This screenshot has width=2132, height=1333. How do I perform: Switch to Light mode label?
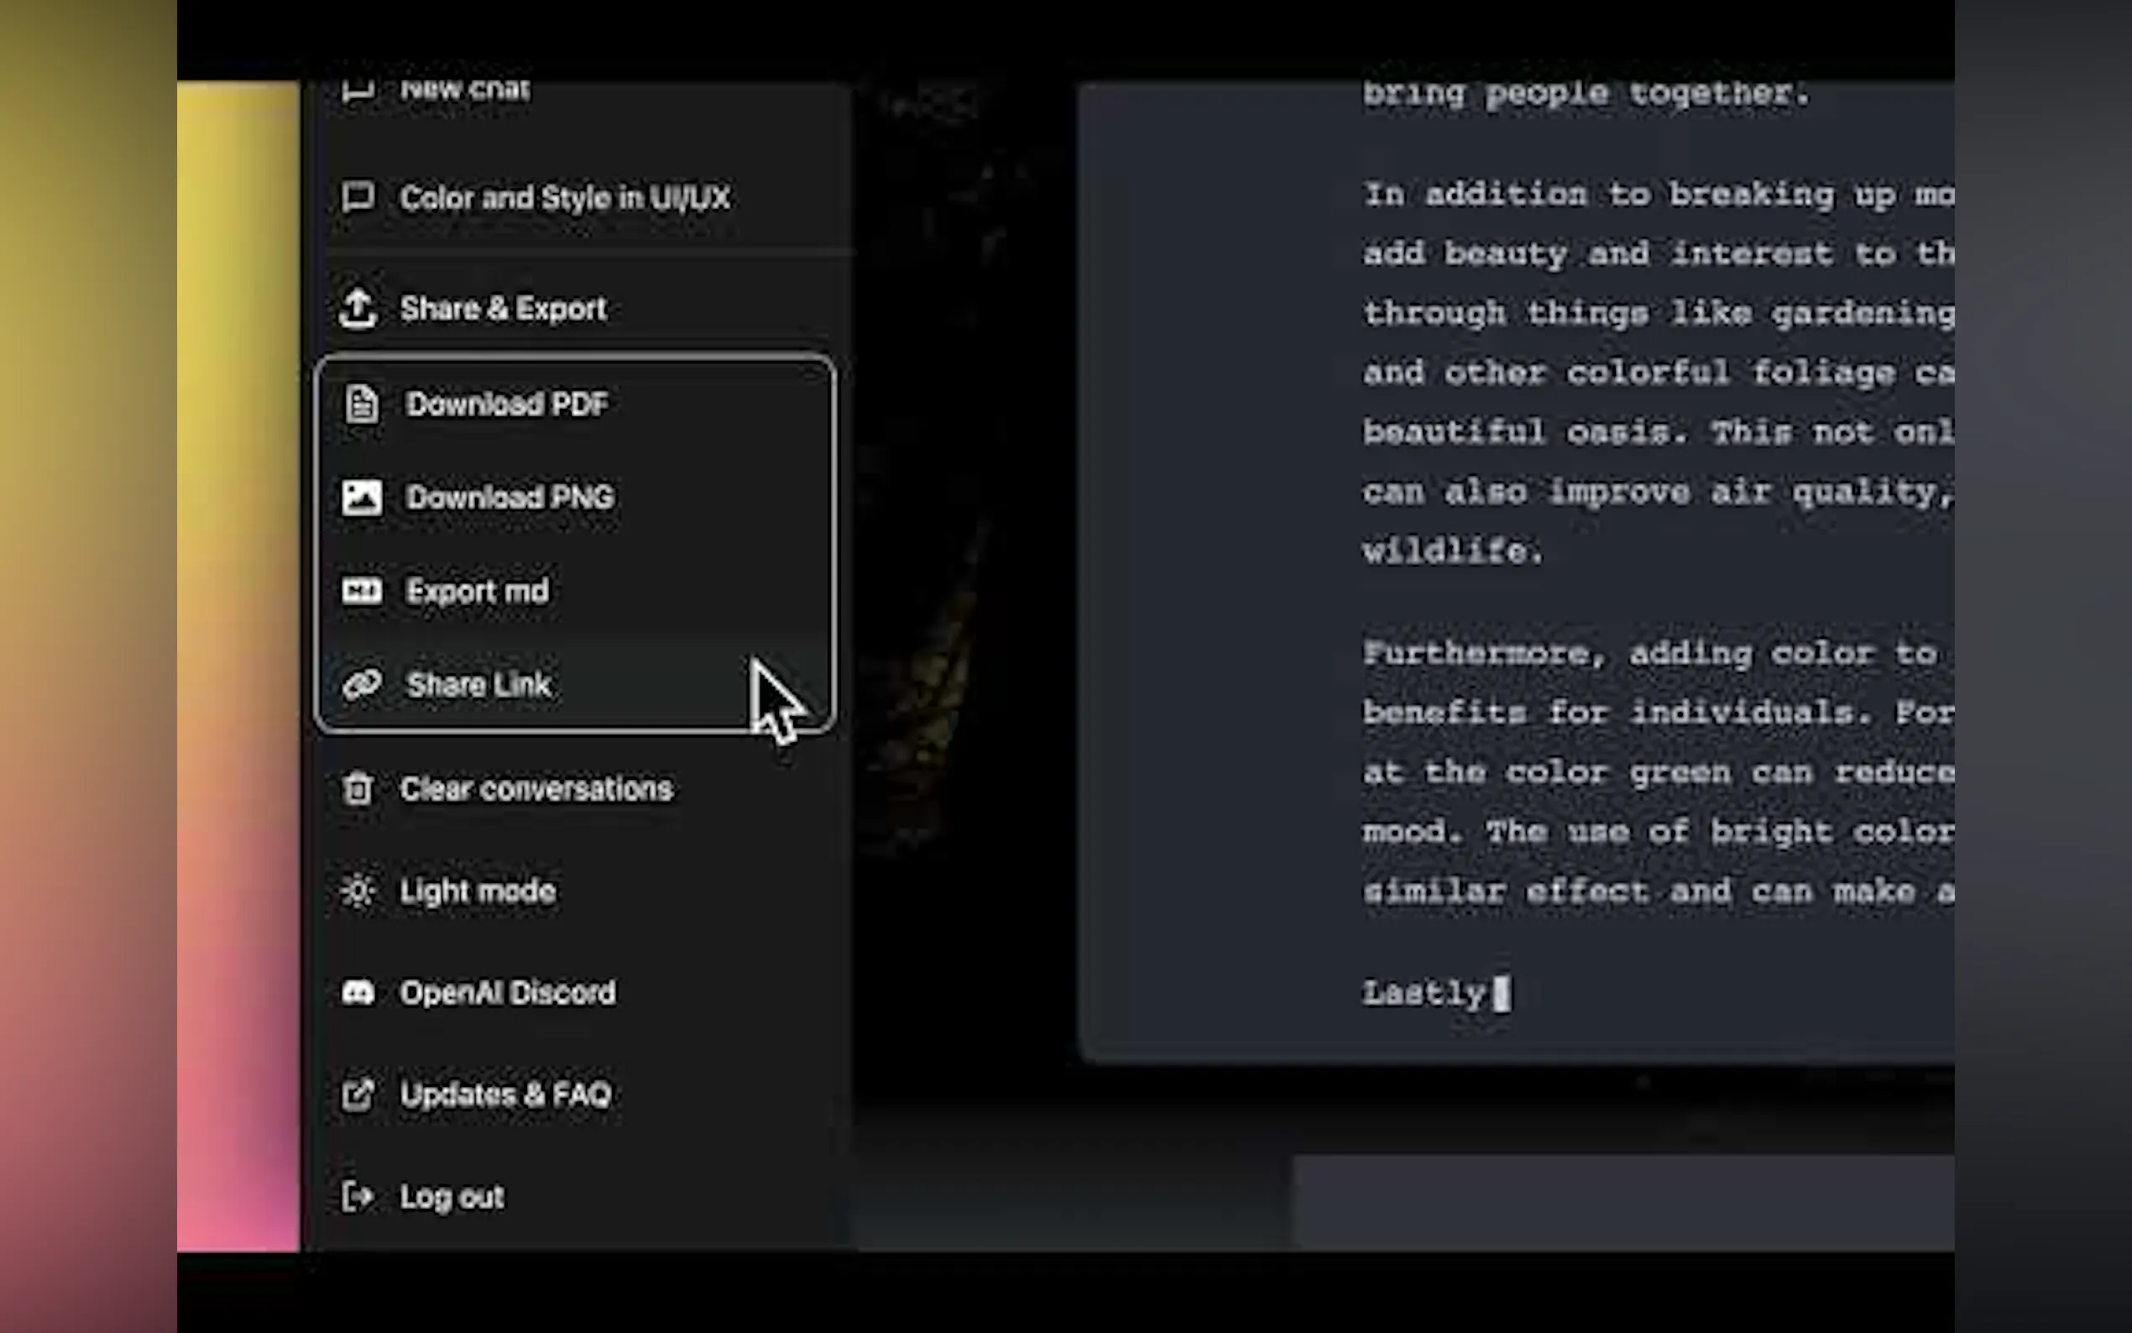[477, 891]
